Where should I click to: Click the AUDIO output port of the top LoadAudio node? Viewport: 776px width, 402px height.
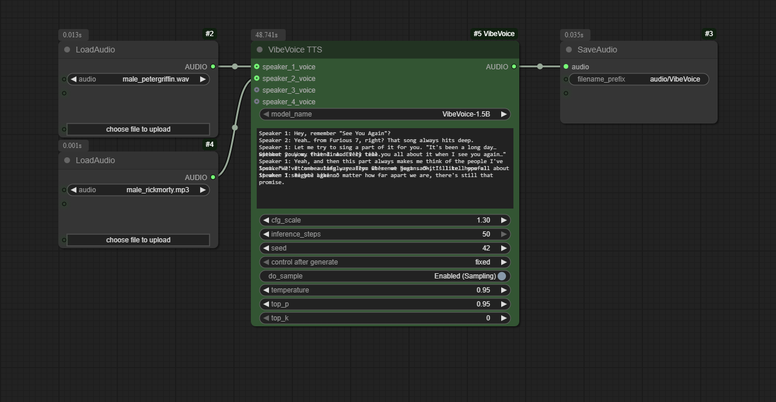[213, 66]
